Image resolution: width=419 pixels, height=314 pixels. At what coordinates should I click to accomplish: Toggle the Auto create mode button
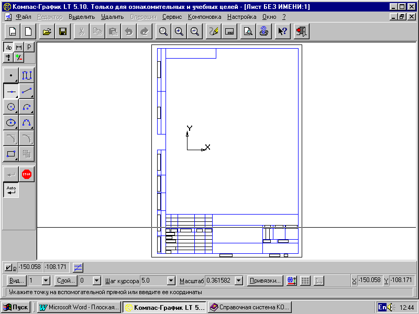(x=11, y=190)
